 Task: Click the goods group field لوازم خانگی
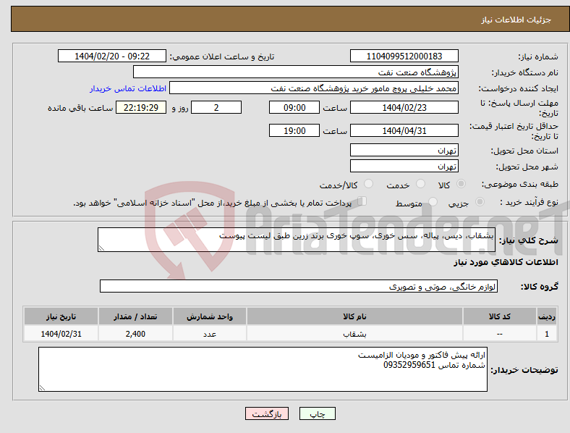click(x=299, y=286)
